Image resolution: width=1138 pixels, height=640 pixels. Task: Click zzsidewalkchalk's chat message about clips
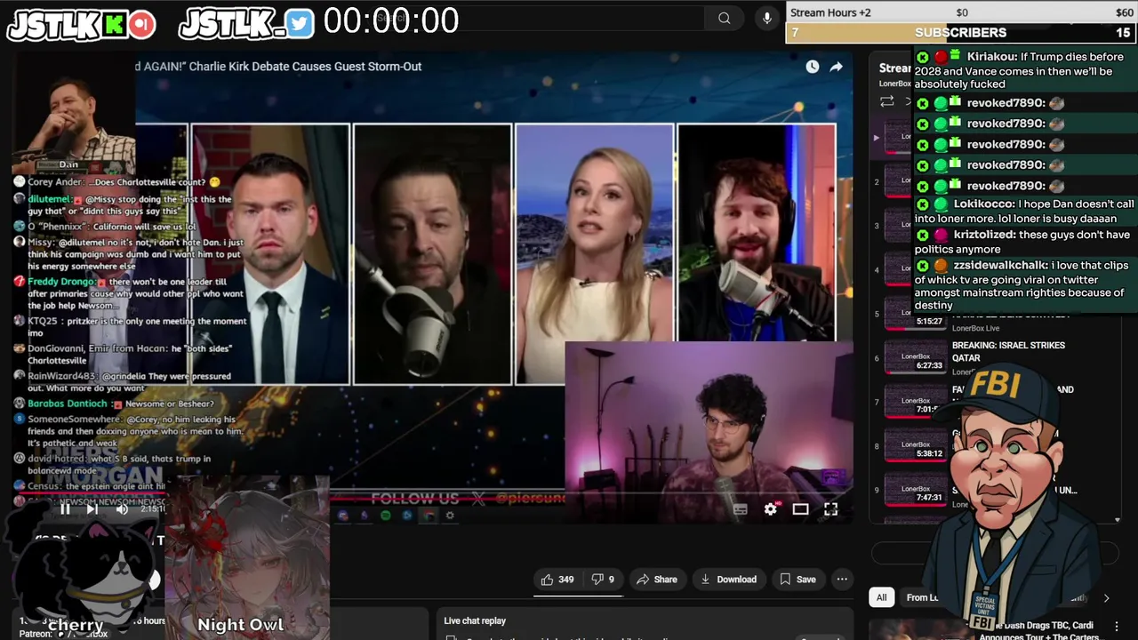click(1025, 285)
